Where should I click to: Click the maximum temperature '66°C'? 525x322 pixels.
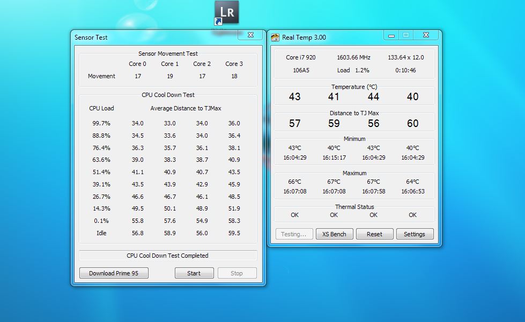tap(294, 182)
